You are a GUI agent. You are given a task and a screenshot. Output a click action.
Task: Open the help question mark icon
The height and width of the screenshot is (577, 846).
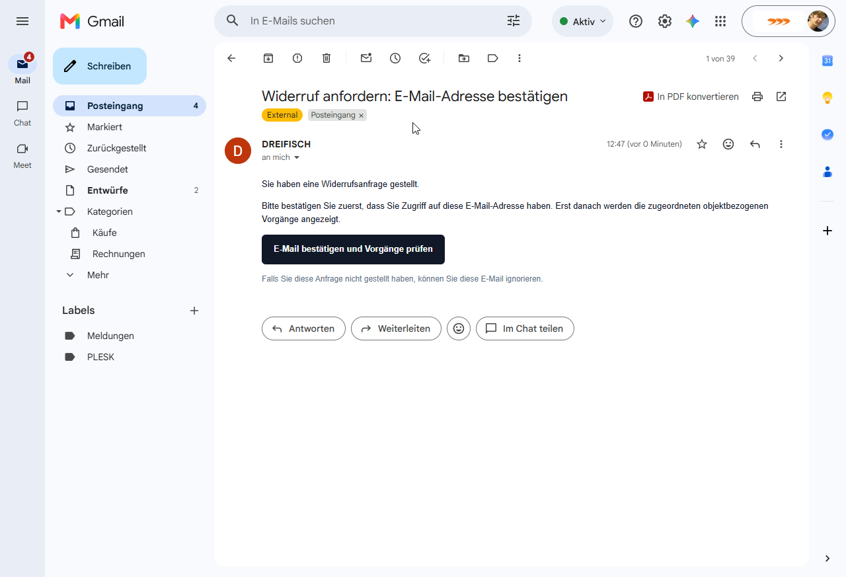(x=636, y=21)
